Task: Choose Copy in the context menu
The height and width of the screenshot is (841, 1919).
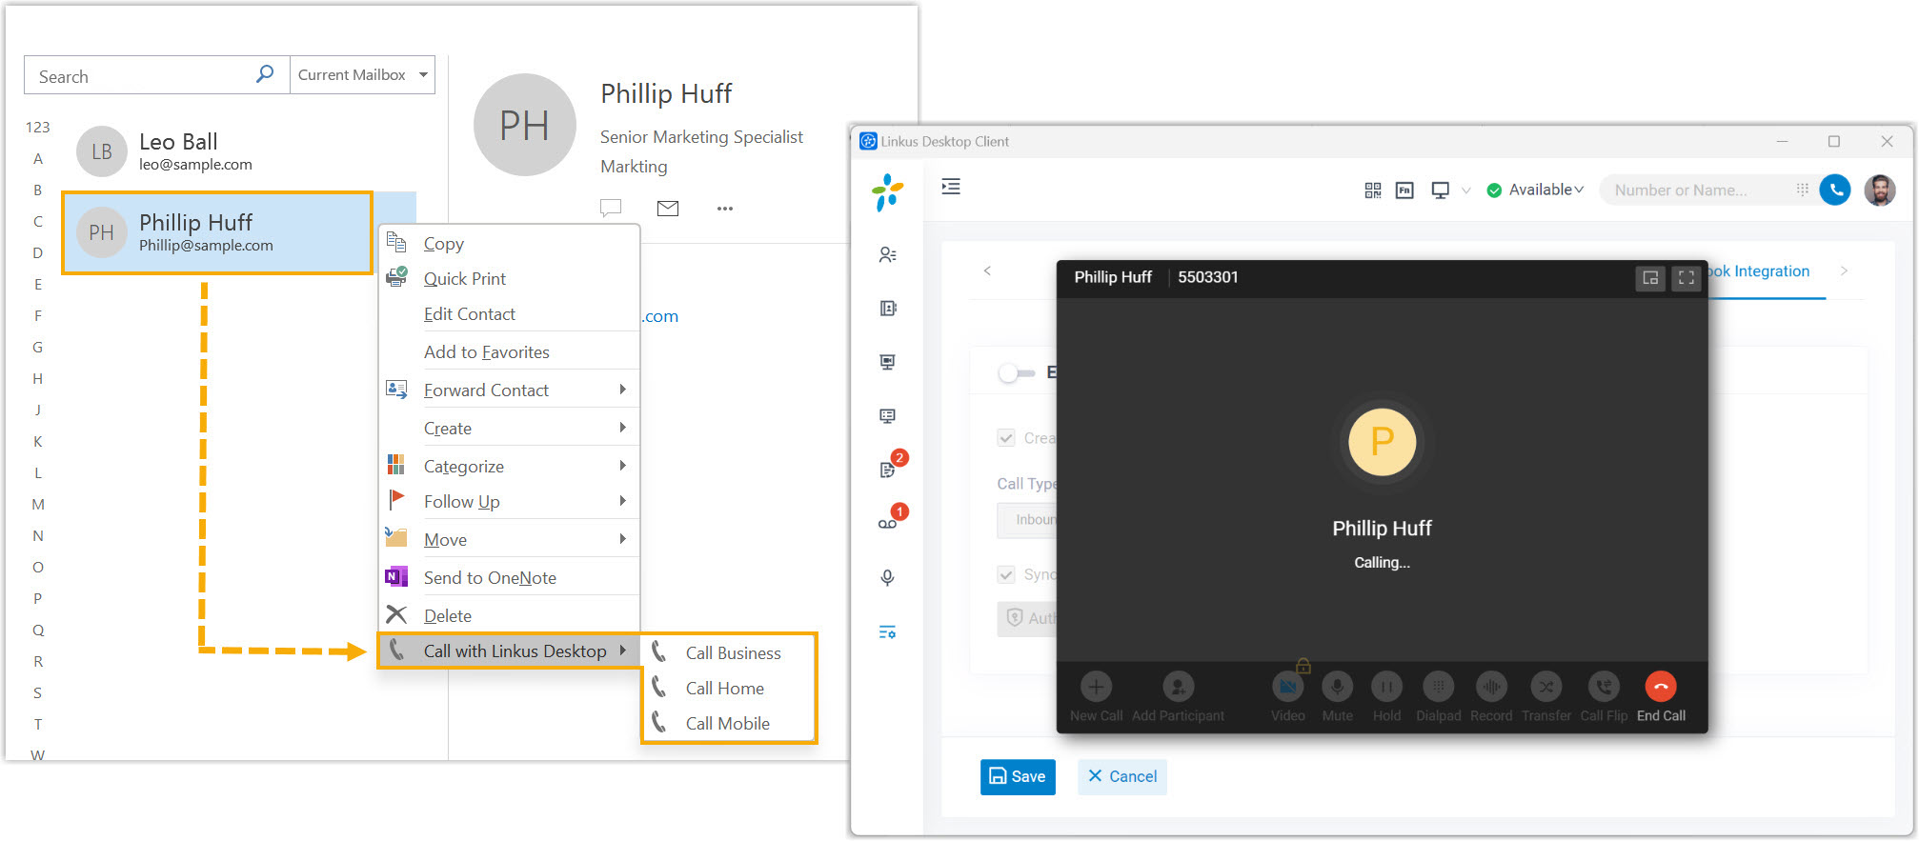Action: pos(510,244)
